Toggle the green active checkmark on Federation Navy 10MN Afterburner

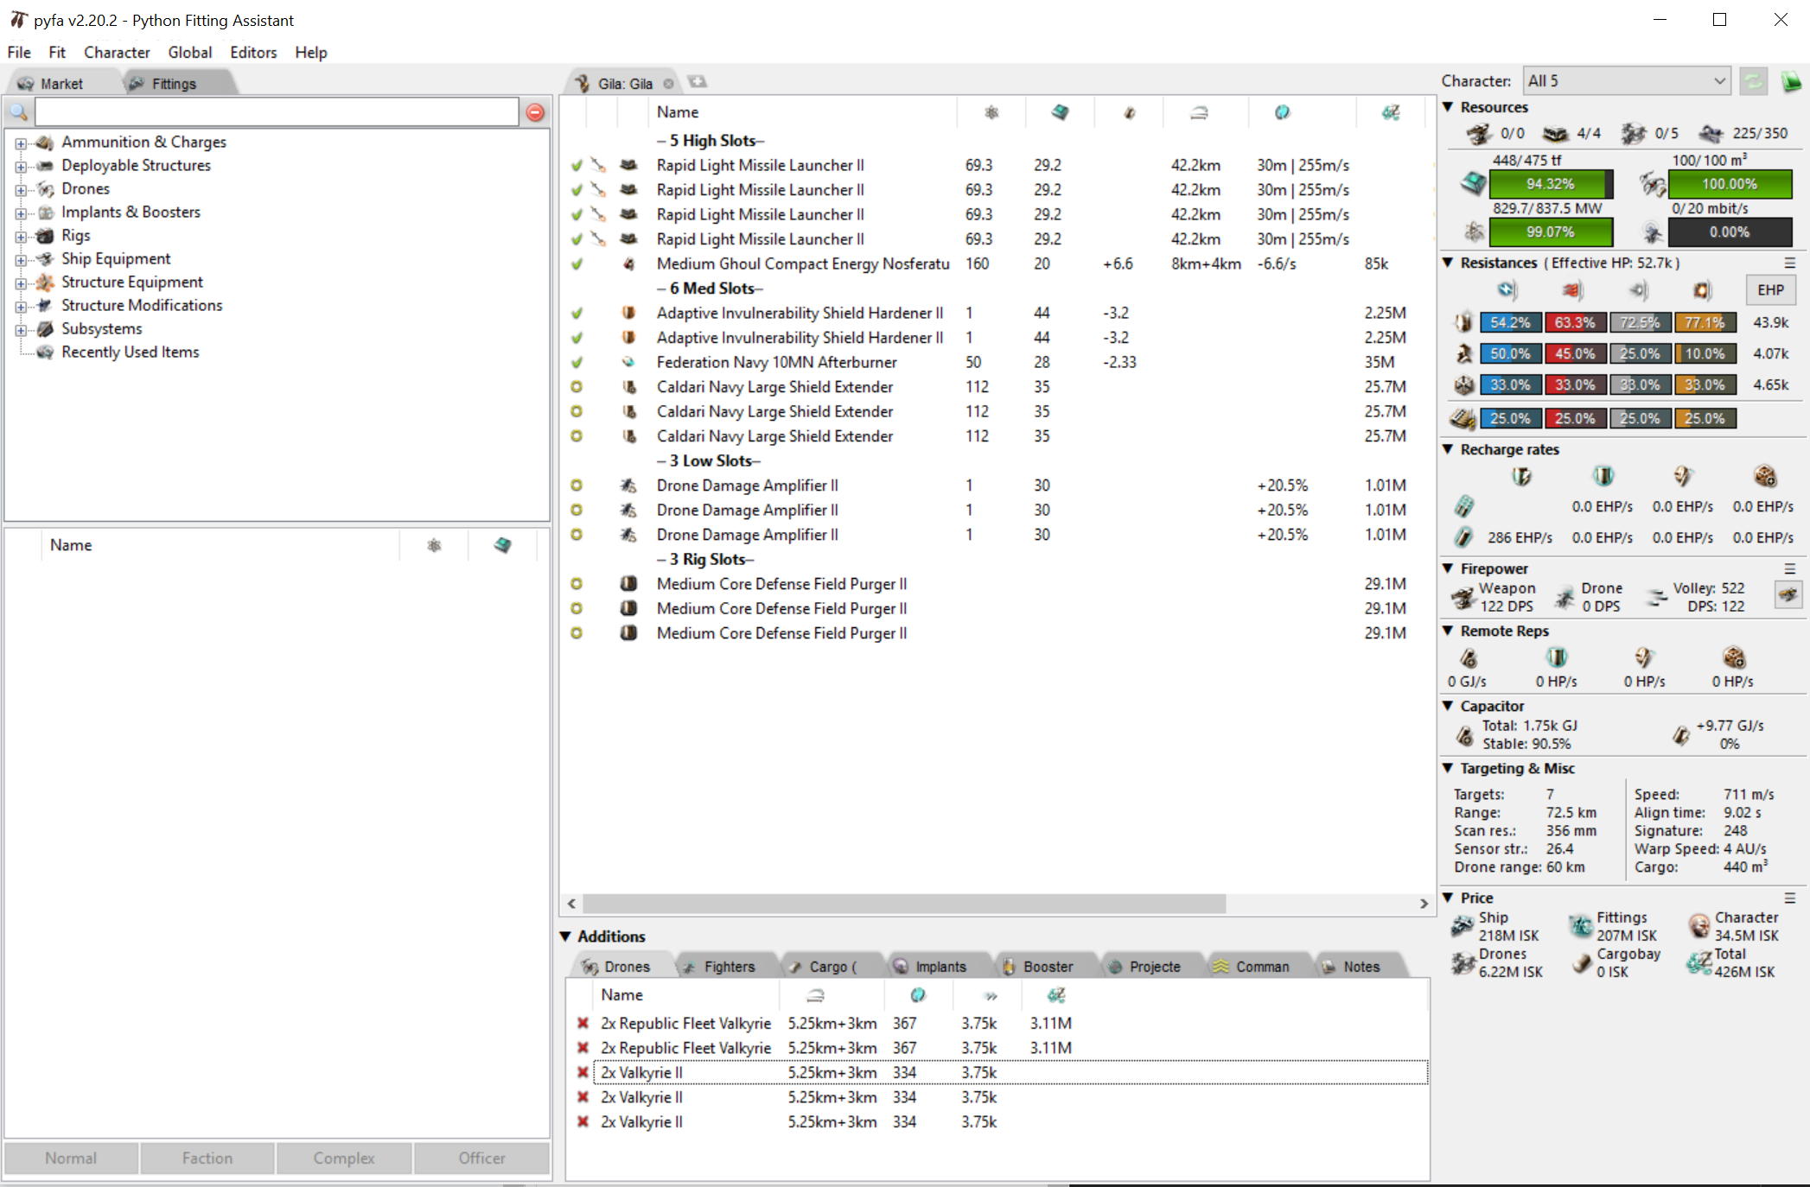tap(577, 362)
